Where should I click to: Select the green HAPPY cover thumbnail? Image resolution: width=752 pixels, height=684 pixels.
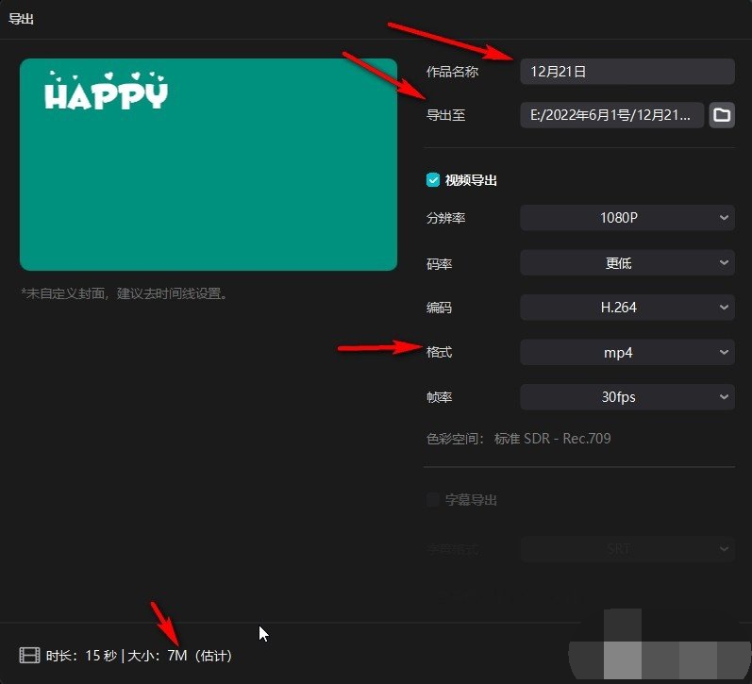(209, 164)
